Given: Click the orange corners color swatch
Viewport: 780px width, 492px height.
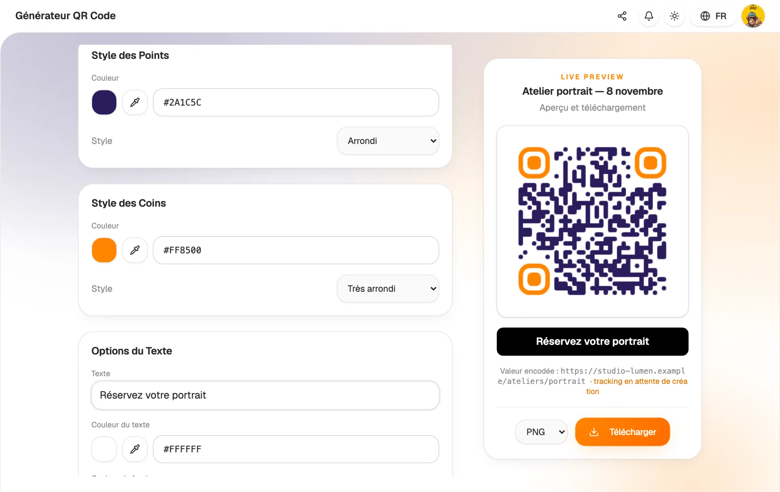Looking at the screenshot, I should 104,250.
